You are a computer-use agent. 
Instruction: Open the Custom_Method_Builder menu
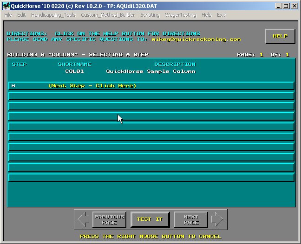[x=108, y=15]
